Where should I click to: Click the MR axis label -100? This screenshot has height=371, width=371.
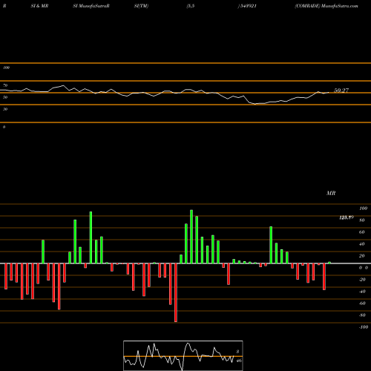(x=364, y=327)
